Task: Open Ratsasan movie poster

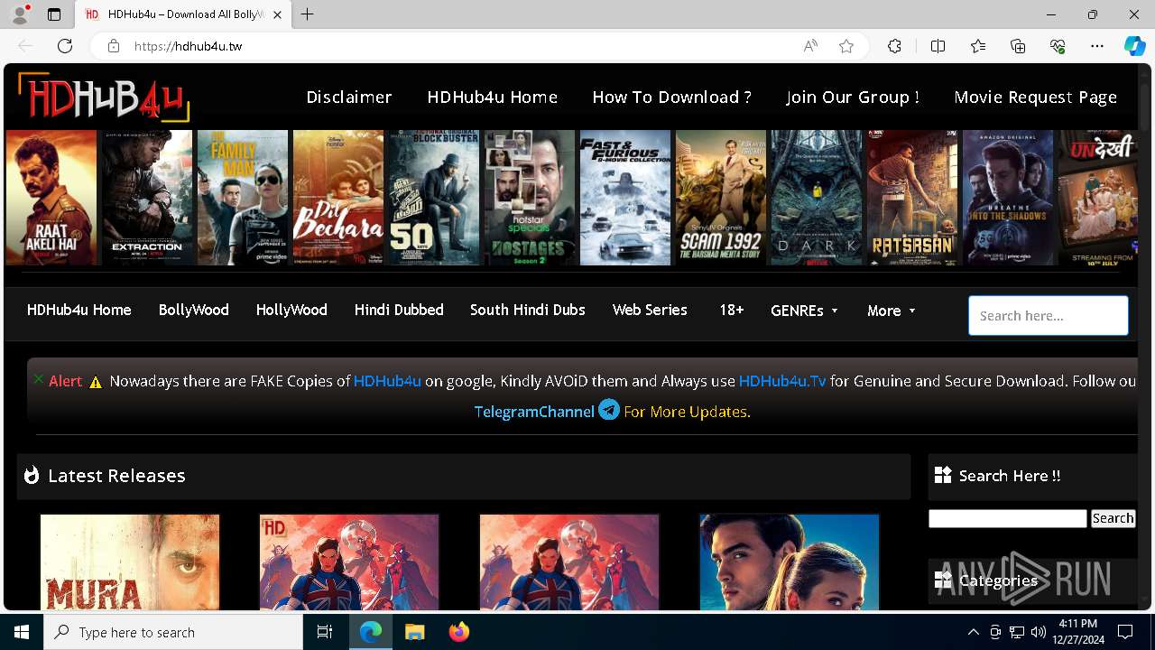Action: click(x=912, y=198)
